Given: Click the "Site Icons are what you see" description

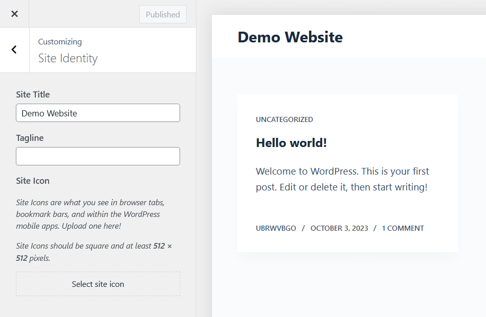Looking at the screenshot, I should 90,214.
